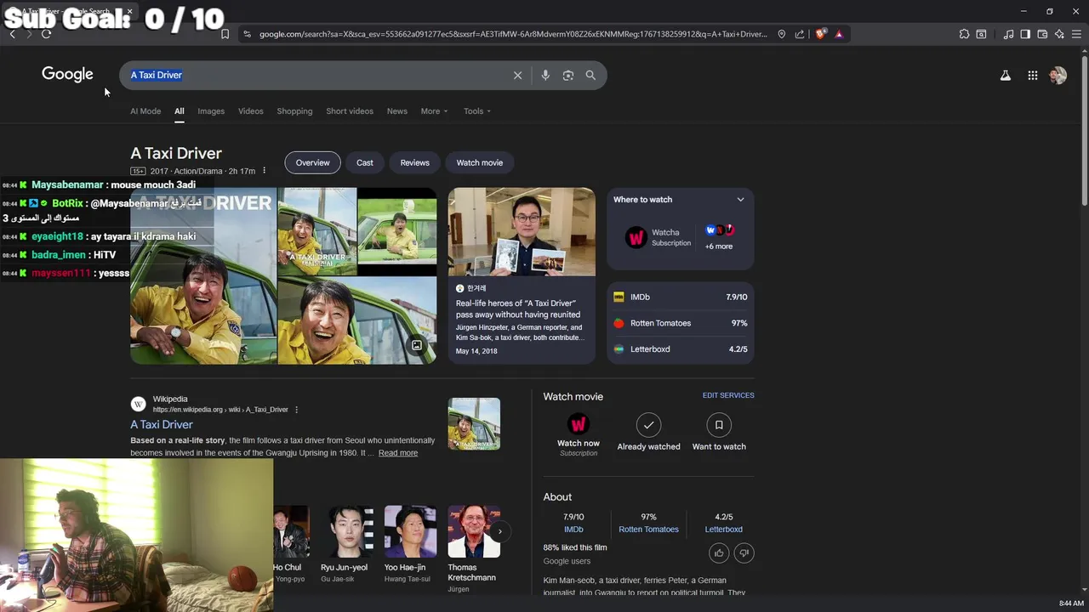Select the Overview chip
Screen dimensions: 1089x612
[x=313, y=162]
